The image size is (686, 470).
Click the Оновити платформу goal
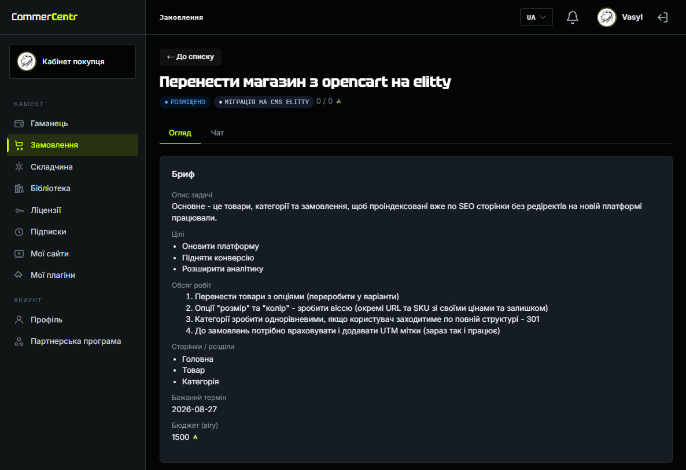tap(220, 247)
